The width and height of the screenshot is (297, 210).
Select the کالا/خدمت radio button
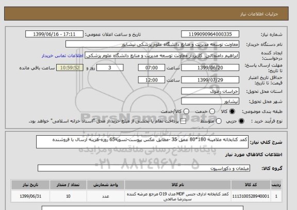pos(186,111)
